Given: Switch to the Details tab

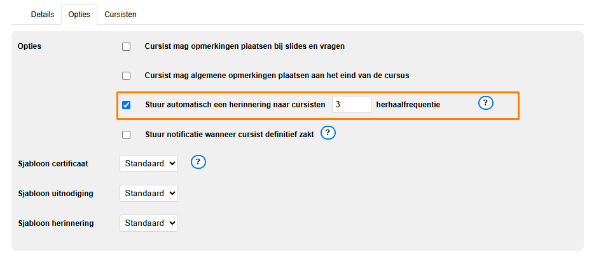Looking at the screenshot, I should point(43,14).
